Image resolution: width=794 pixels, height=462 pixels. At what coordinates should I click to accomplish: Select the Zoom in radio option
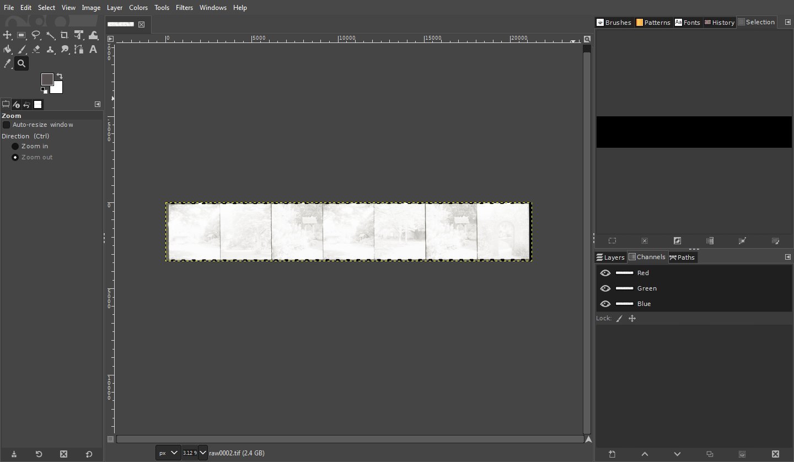point(15,147)
